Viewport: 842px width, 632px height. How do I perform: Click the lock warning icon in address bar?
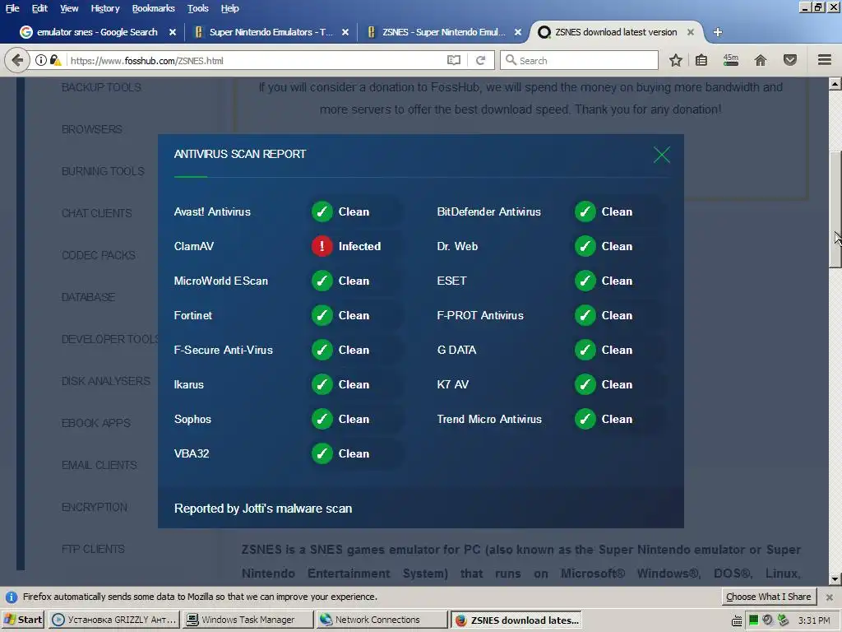pyautogui.click(x=55, y=60)
